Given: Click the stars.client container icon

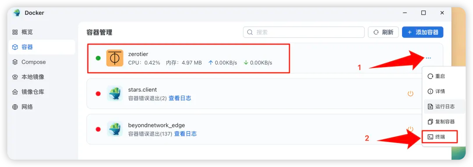Looking at the screenshot, I should point(115,93).
